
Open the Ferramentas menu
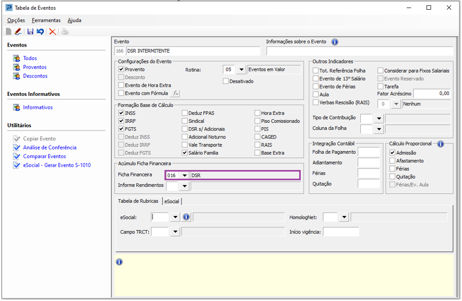pos(46,20)
